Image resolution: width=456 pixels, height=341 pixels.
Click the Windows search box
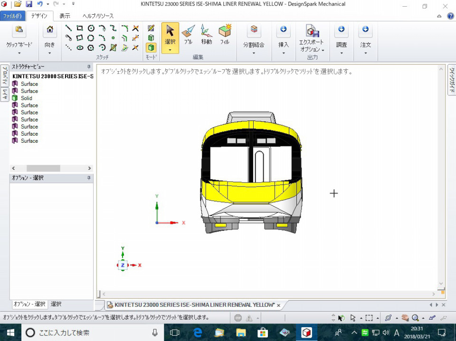(93, 332)
